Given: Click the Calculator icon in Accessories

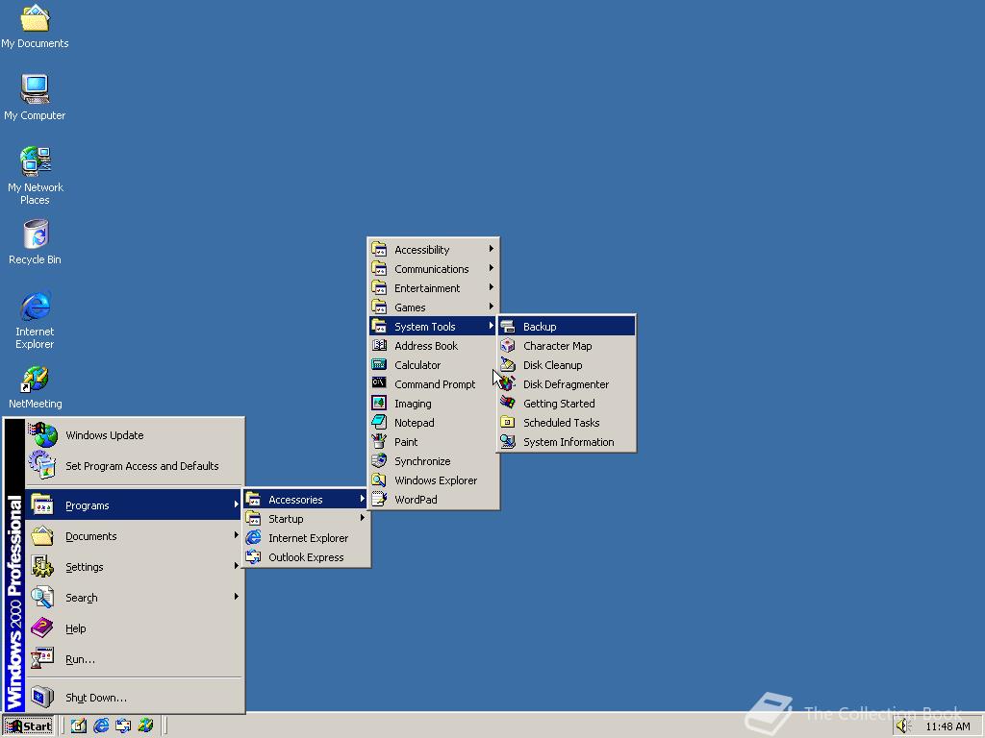Looking at the screenshot, I should [379, 364].
